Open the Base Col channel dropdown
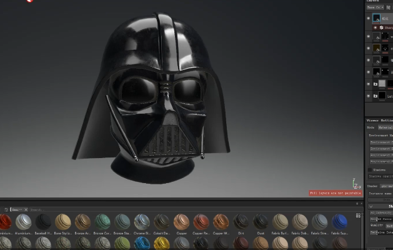The image size is (393, 250). point(375,7)
